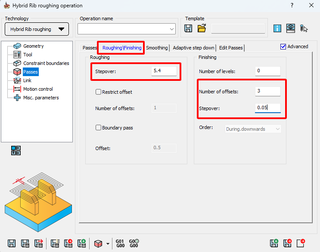Select Geometry in the tree
Viewport: 320px width, 252px height.
tap(33, 46)
